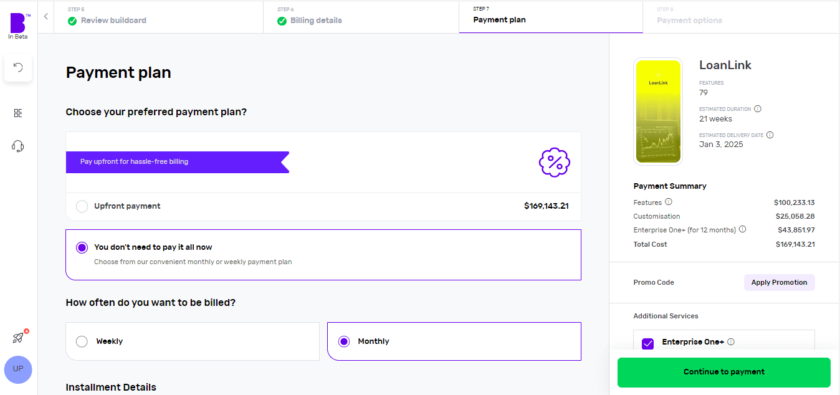Choose the Monthly billing radio button
This screenshot has height=395, width=840.
[344, 341]
